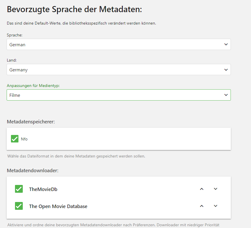Click the Anpassungen für Medientyp label
Image resolution: width=251 pixels, height=228 pixels.
click(x=33, y=86)
